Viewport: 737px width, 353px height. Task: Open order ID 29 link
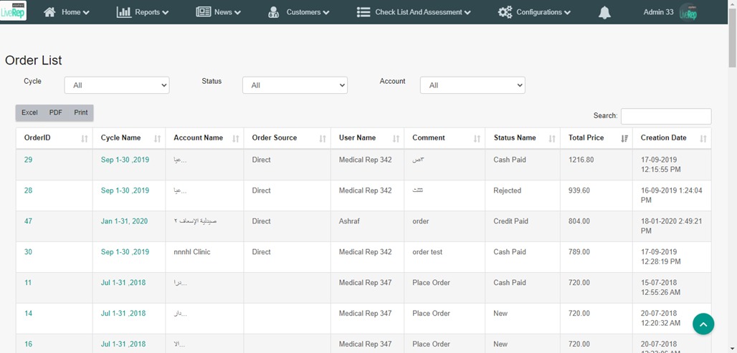pos(28,160)
